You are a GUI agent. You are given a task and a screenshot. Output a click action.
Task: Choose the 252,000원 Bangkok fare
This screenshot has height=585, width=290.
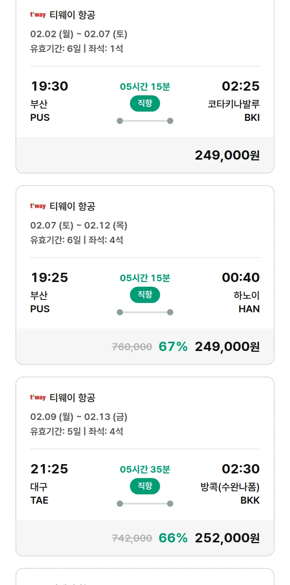point(227,538)
